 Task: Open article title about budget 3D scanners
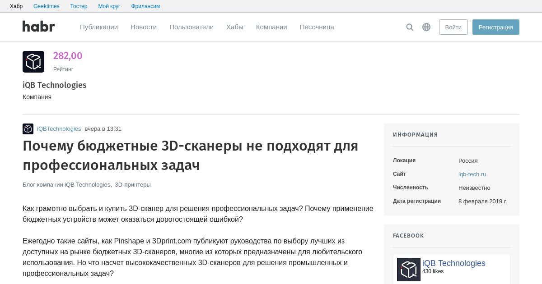(191, 156)
